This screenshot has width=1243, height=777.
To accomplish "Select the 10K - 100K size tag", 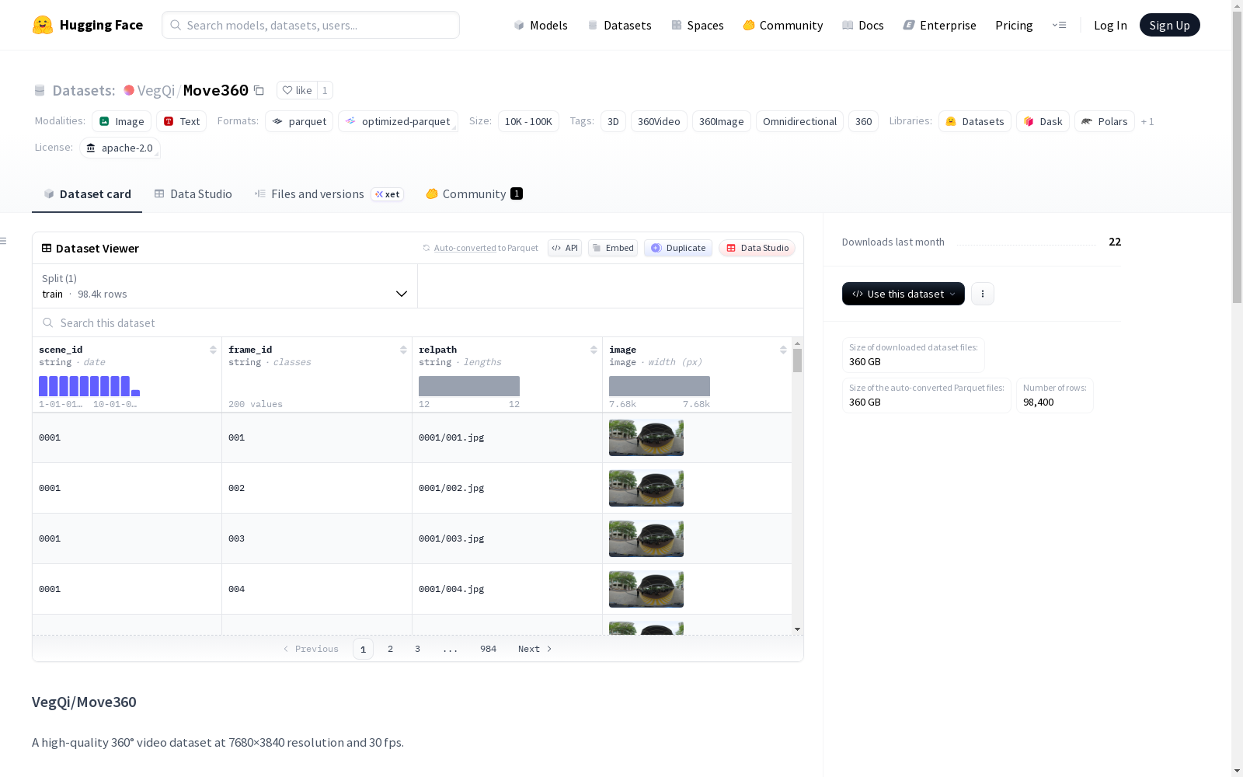I will tap(528, 121).
